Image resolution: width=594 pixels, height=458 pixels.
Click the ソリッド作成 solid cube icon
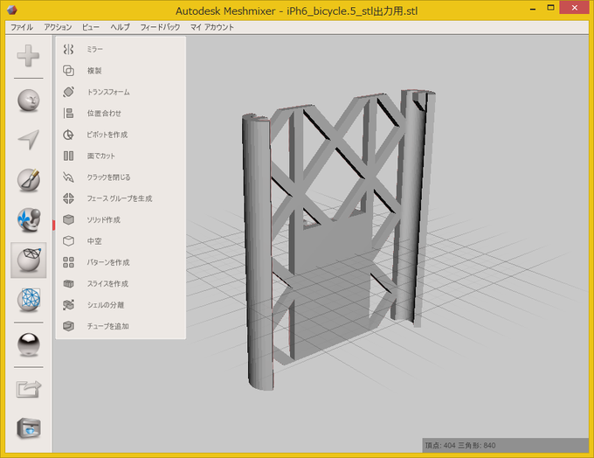tap(68, 219)
